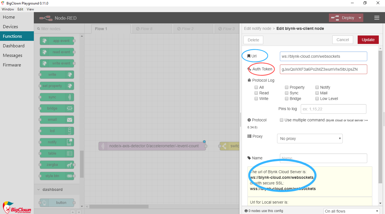The image size is (385, 214).
Task: Select the dashboard button node
Action: [57, 203]
